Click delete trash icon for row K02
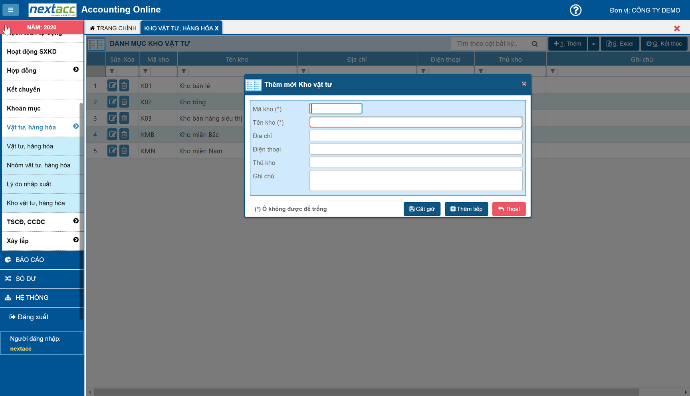The image size is (690, 396). pos(124,102)
